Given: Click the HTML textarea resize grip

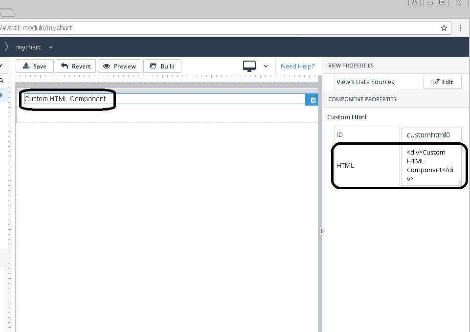Looking at the screenshot, I should pos(459,183).
